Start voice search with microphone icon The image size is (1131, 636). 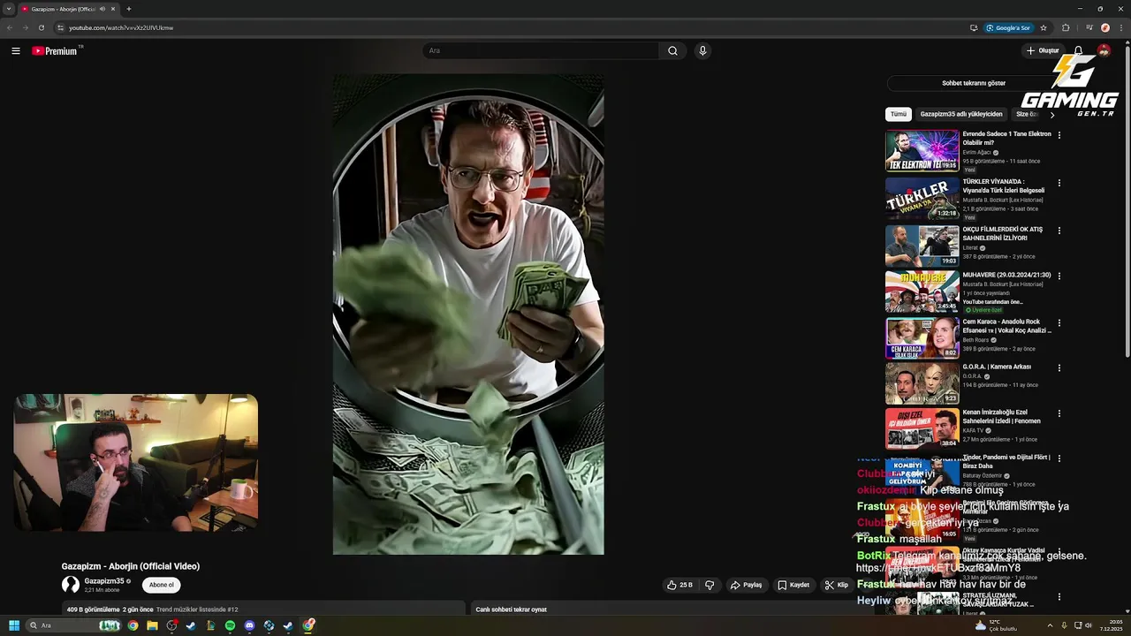point(702,50)
